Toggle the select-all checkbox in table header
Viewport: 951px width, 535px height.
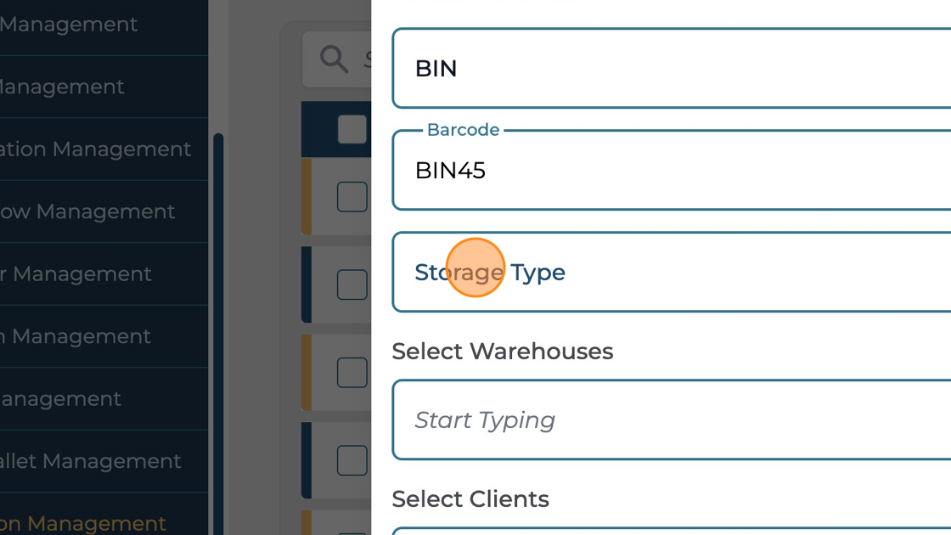coord(352,129)
